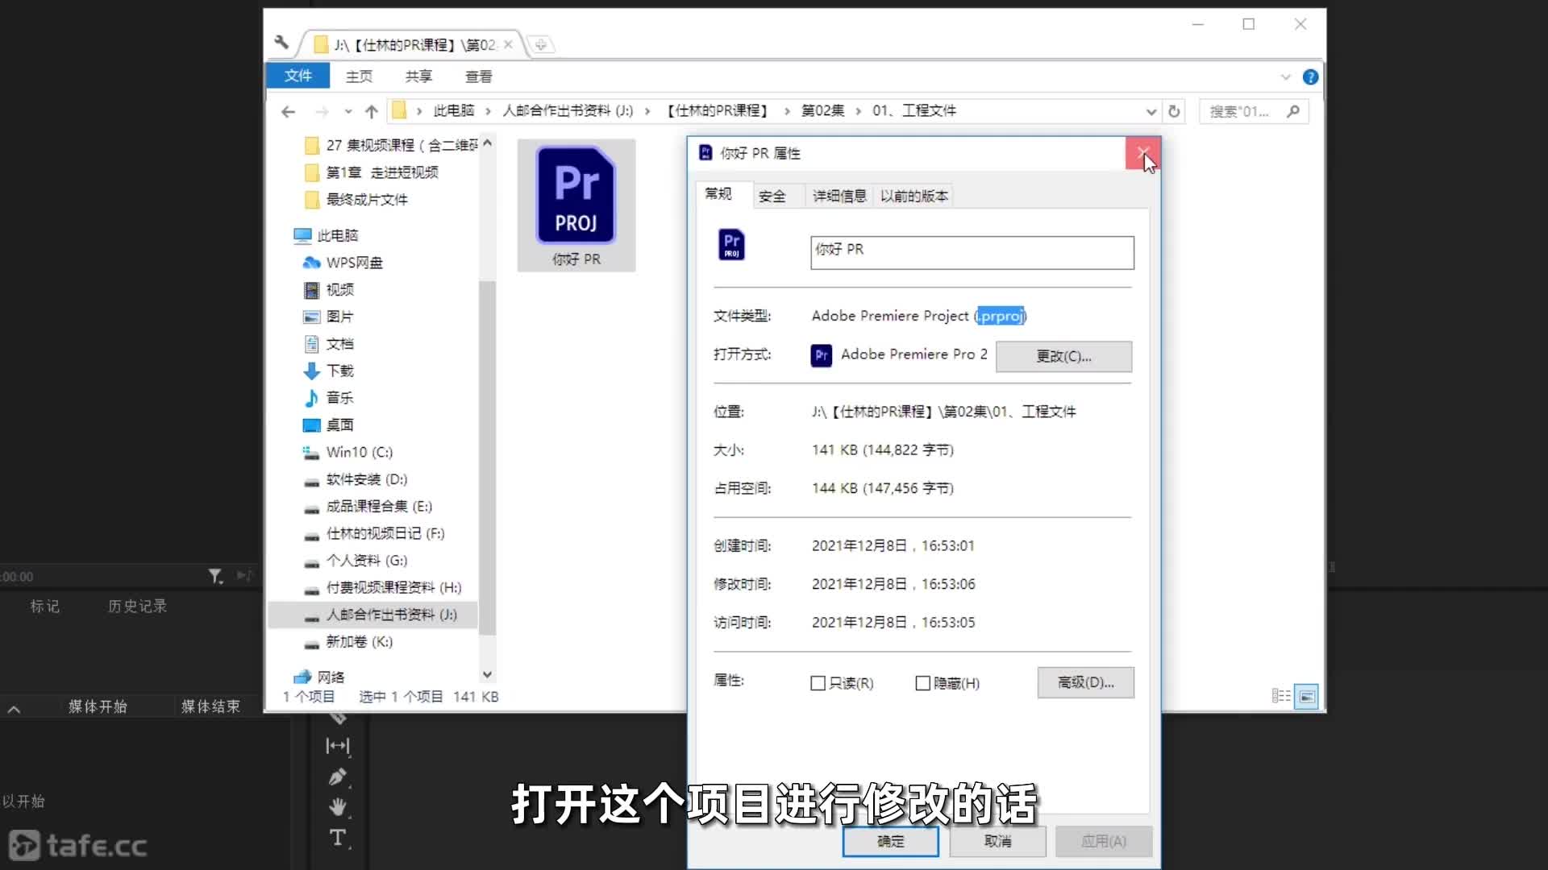Viewport: 1548px width, 870px height.
Task: Switch to the 查看 ribbon tab
Action: [478, 77]
